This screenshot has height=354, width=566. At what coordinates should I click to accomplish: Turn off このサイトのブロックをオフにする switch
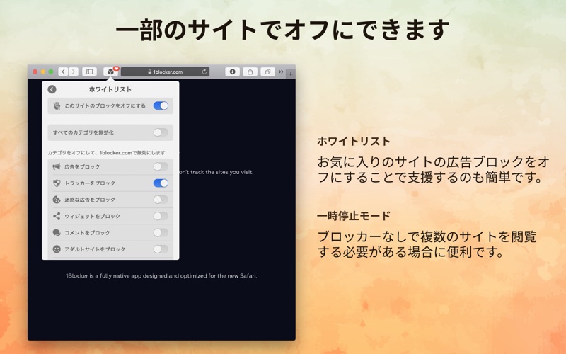(x=161, y=105)
